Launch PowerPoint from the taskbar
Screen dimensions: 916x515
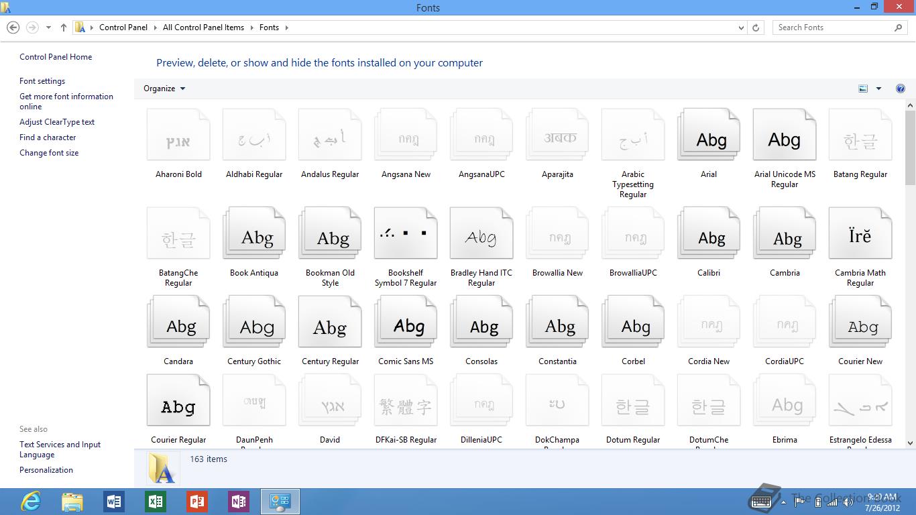tap(197, 502)
